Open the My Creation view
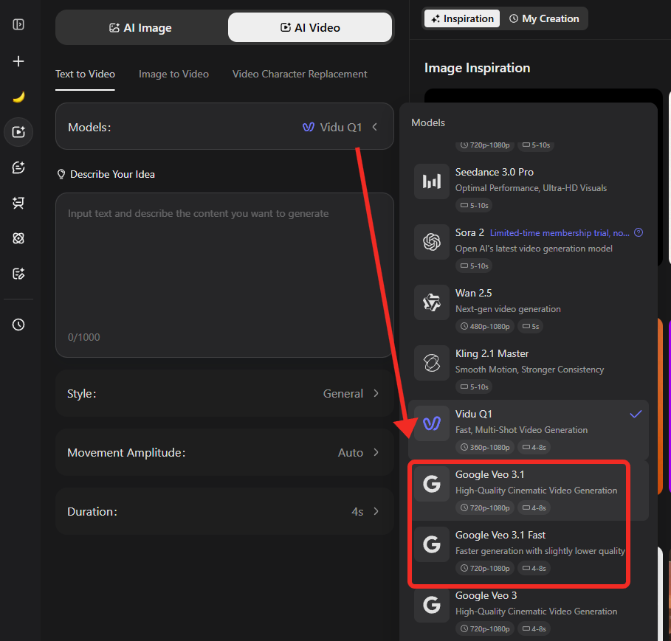The image size is (671, 641). 544,18
